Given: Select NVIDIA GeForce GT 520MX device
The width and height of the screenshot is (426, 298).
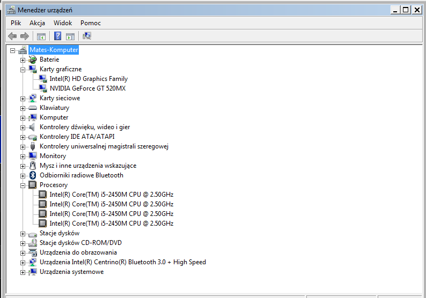Looking at the screenshot, I should click(87, 88).
